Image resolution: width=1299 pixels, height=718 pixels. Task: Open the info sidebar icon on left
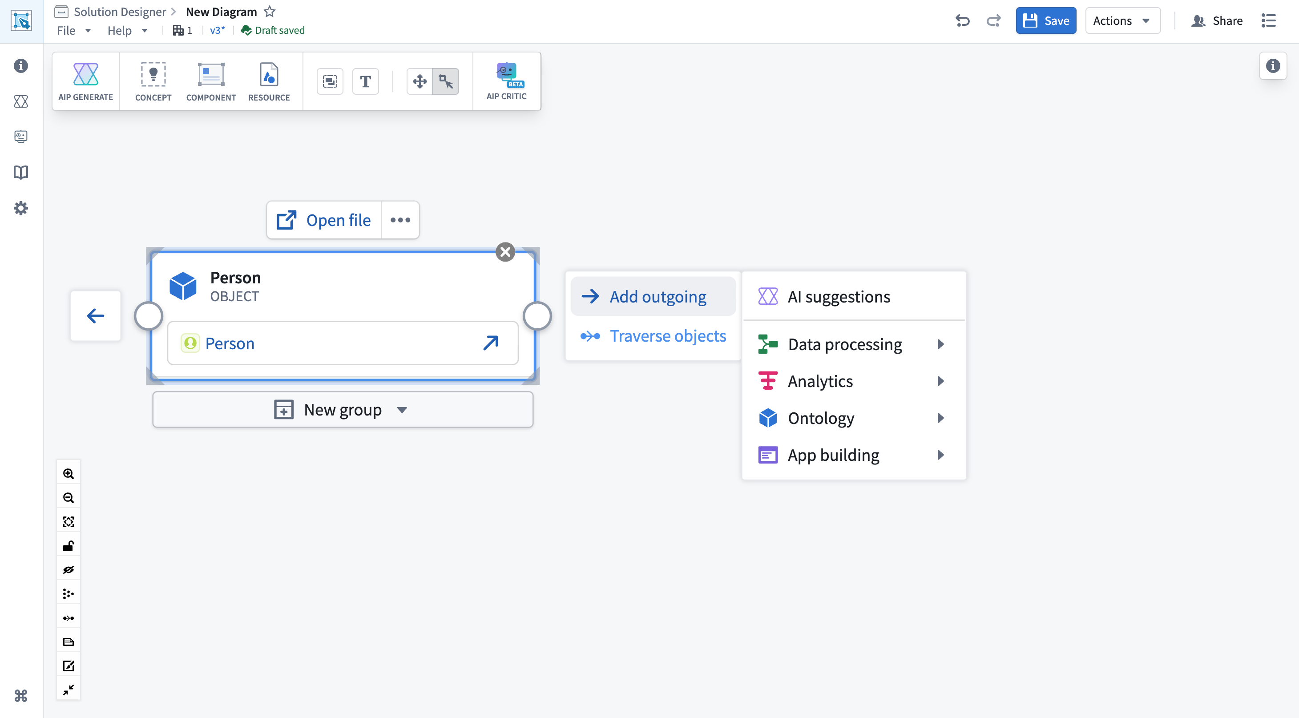point(20,65)
